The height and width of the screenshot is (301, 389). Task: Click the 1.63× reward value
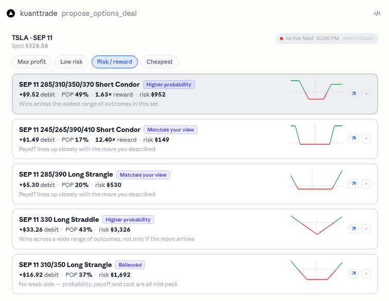(114, 95)
